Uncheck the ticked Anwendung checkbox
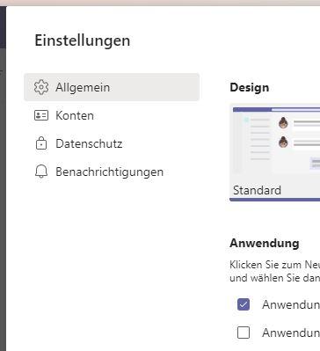The height and width of the screenshot is (351, 320). 244,304
